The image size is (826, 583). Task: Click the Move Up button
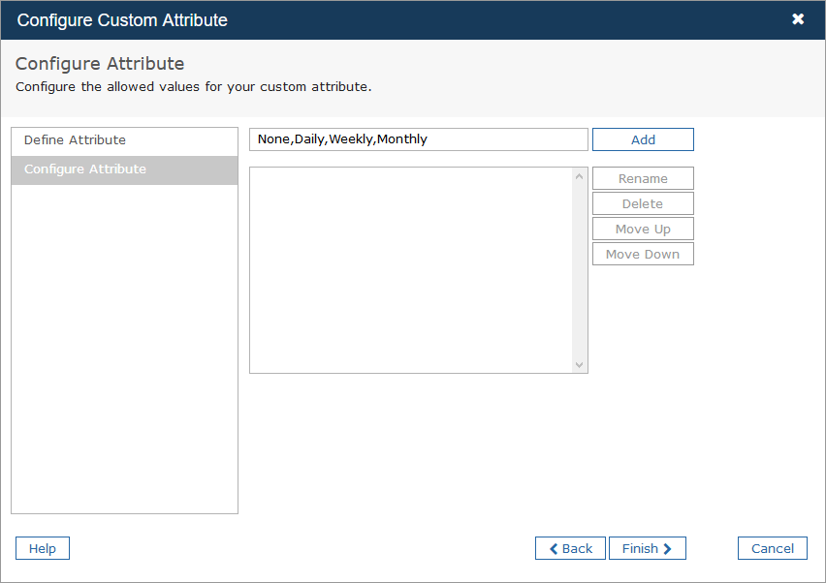(x=643, y=229)
